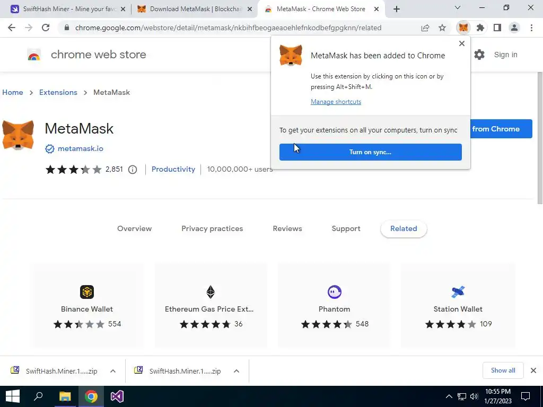Select the Related tab
Viewport: 543px width, 407px height.
404,229
